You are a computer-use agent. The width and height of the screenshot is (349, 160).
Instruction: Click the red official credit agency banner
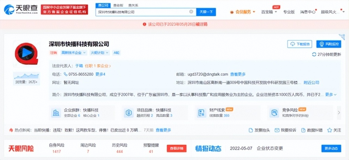click(x=64, y=9)
